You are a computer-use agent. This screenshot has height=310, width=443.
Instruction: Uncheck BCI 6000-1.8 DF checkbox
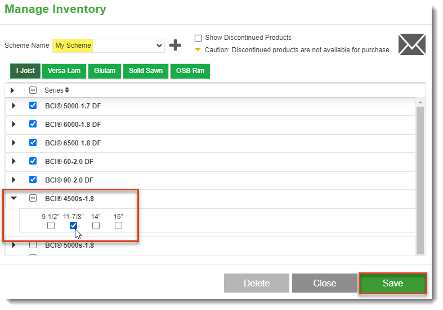33,124
